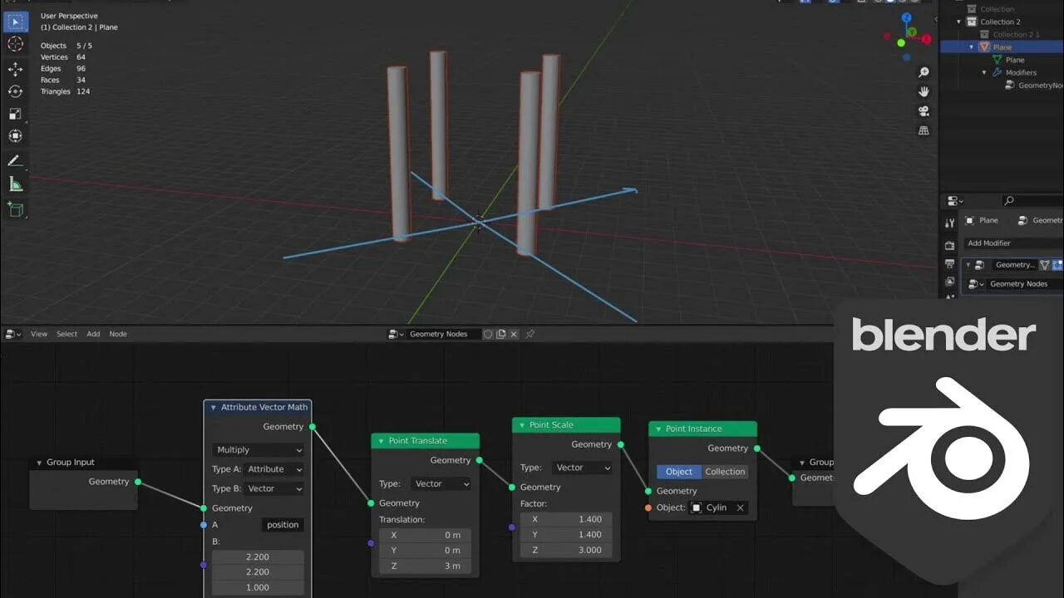The image size is (1064, 598).
Task: Open the Multiply operation dropdown
Action: pyautogui.click(x=259, y=450)
